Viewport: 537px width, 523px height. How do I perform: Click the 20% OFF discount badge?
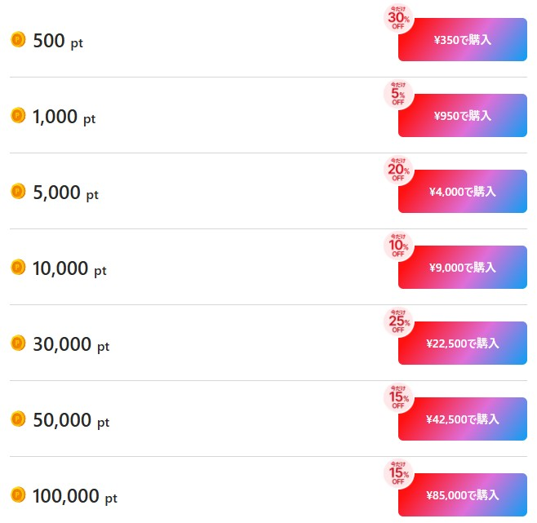tap(398, 170)
